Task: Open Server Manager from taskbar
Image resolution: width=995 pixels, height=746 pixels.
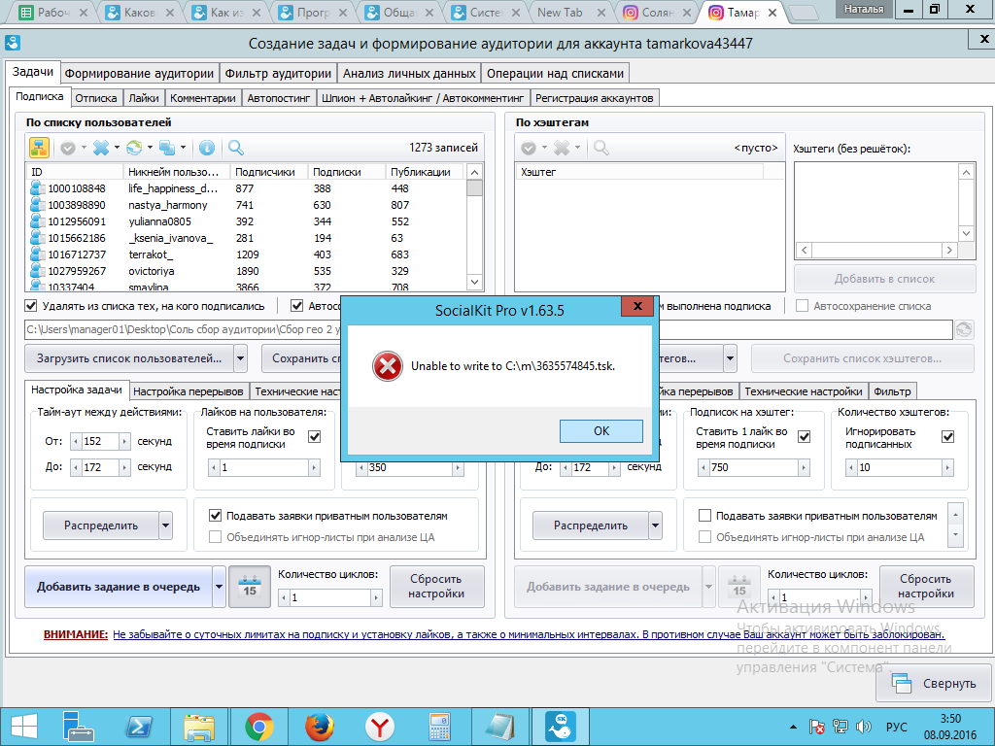Action: pos(78,727)
